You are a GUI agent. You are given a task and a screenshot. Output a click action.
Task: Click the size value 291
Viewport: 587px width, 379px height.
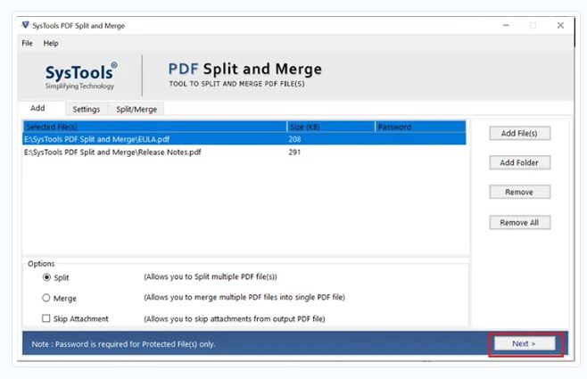point(294,152)
